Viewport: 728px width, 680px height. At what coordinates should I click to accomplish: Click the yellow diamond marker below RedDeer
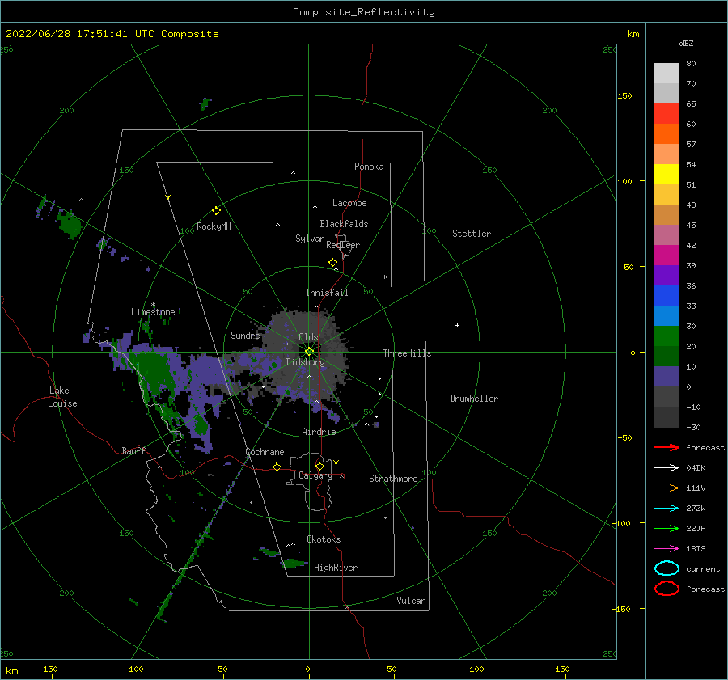pyautogui.click(x=332, y=263)
